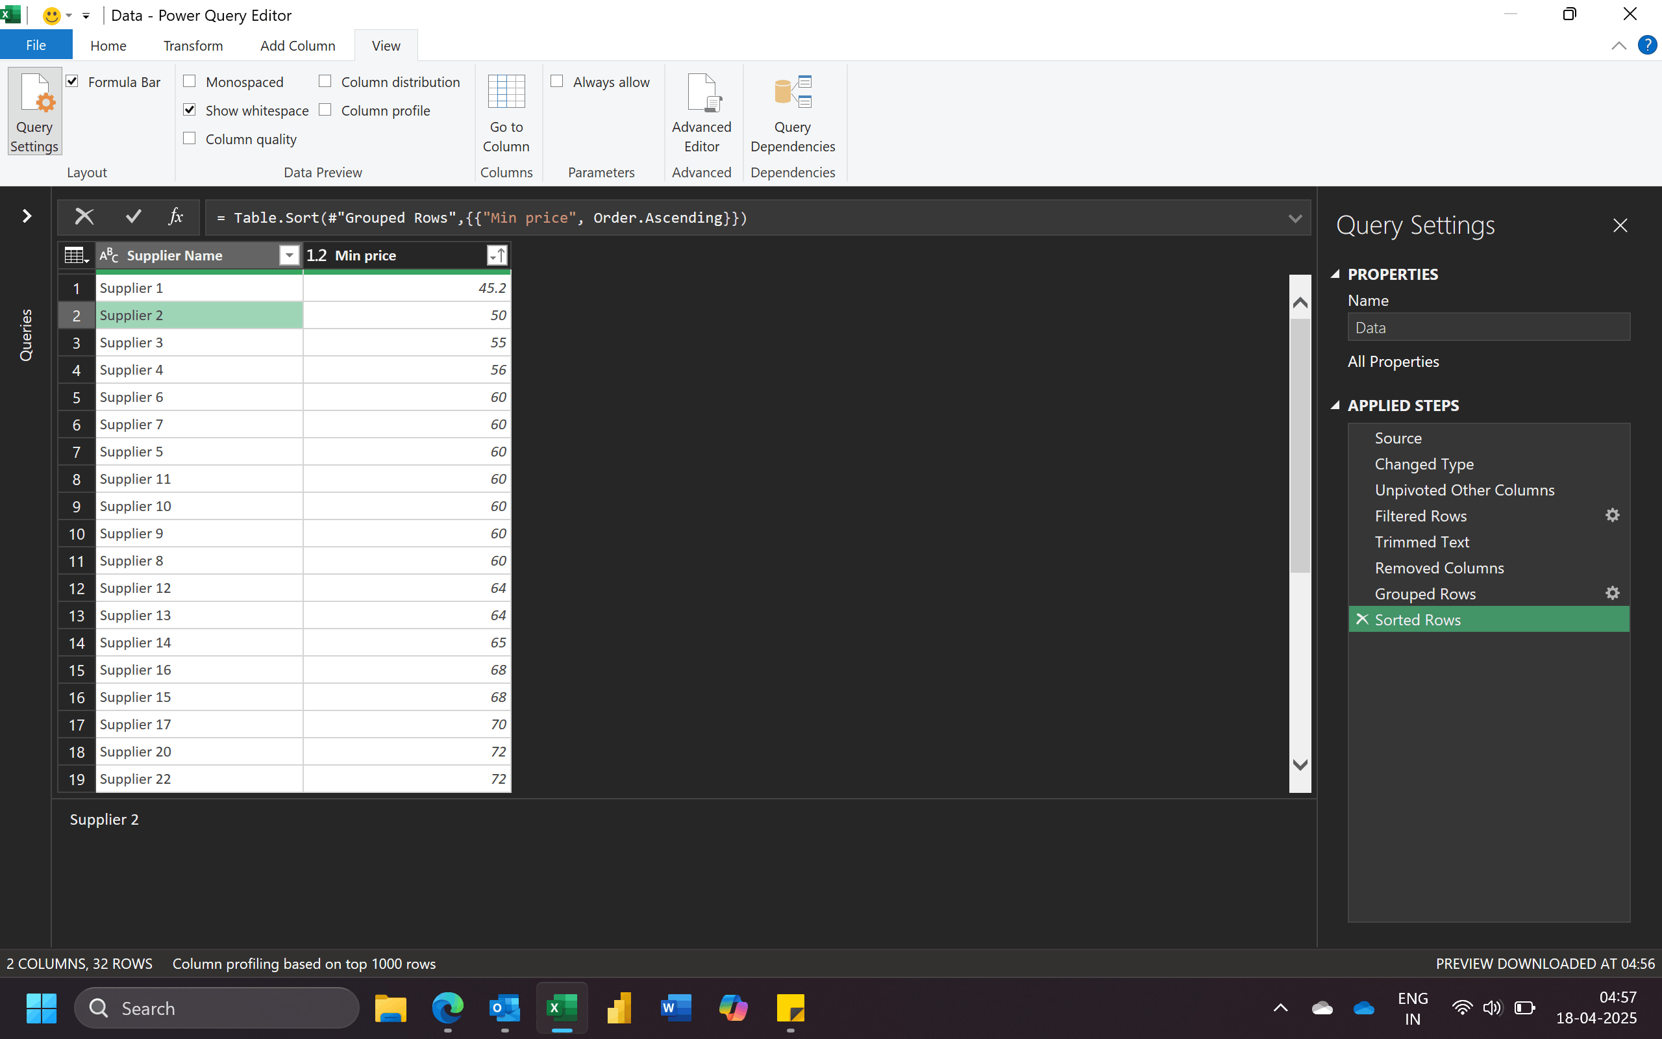Image resolution: width=1662 pixels, height=1039 pixels.
Task: Click the 1.2 data type icon of Min price
Action: [x=317, y=256]
